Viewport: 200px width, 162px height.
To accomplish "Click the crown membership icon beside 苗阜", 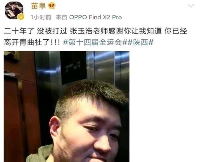I will 52,6.
